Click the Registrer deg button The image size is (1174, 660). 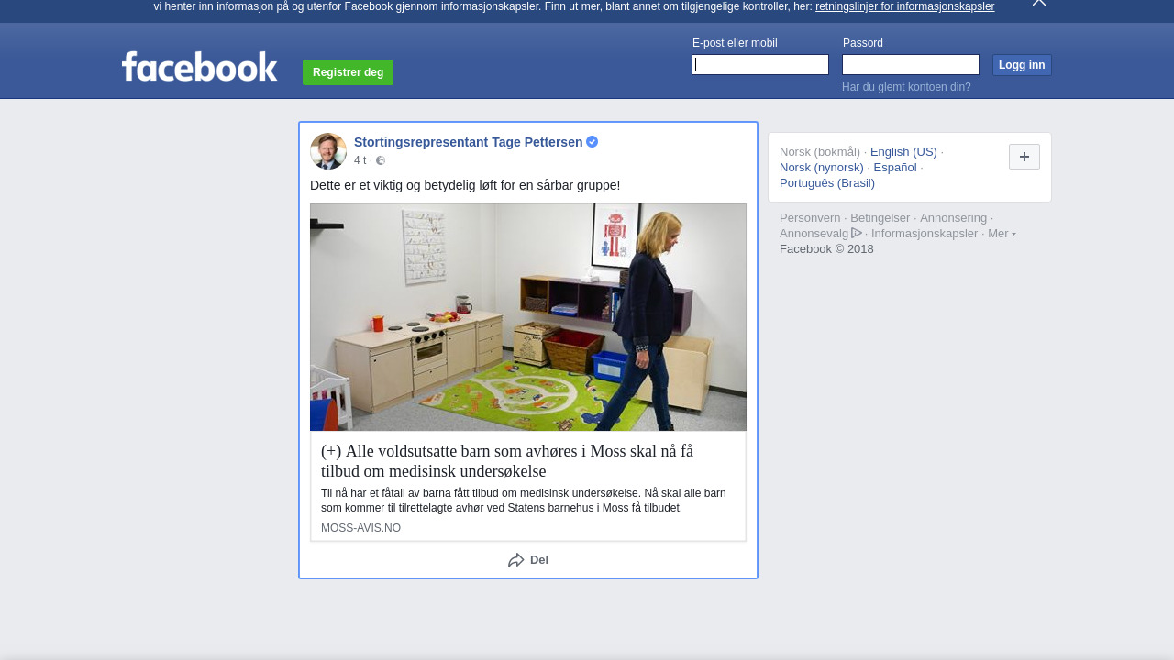348,72
